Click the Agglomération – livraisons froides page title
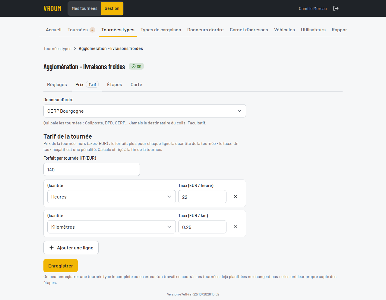The image size is (386, 300). pos(84,67)
